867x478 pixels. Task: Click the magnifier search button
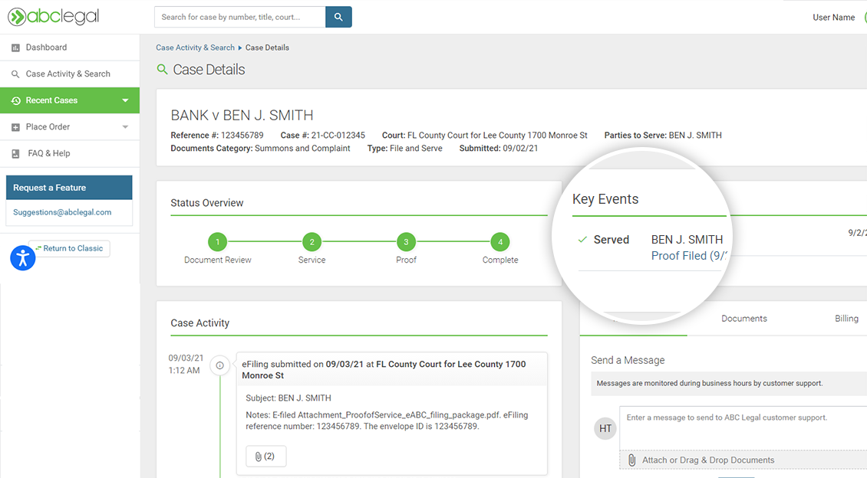pos(338,17)
